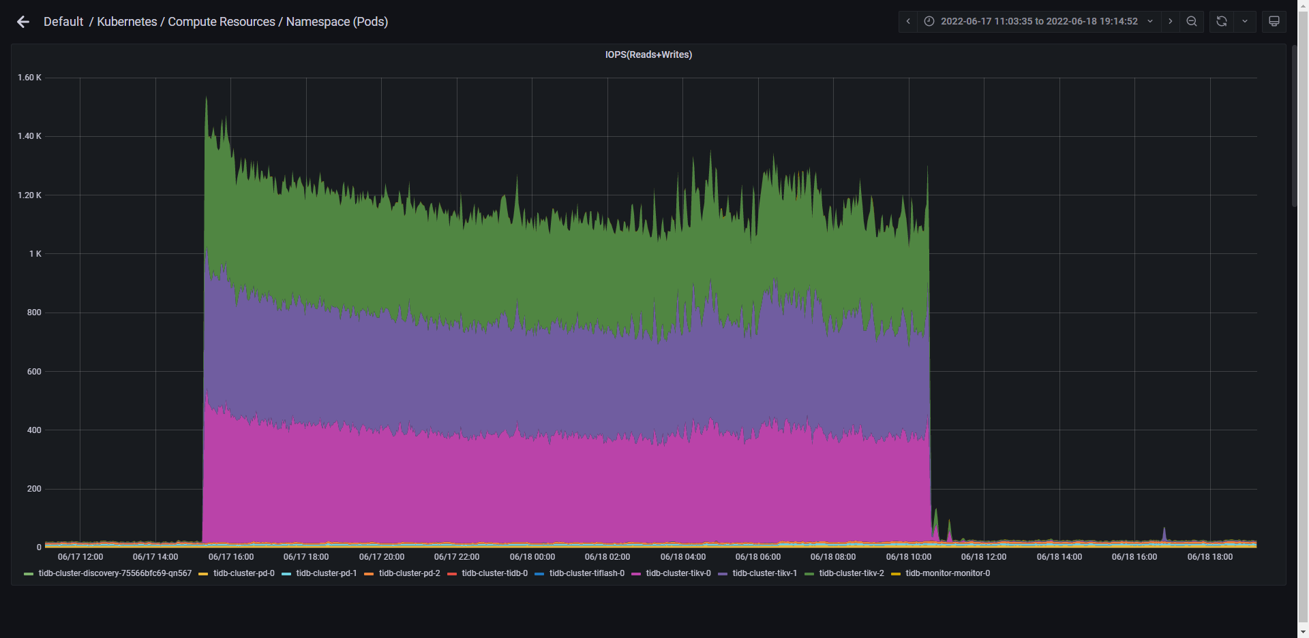
Task: Cycle view mode using monitor icon
Action: (x=1274, y=21)
